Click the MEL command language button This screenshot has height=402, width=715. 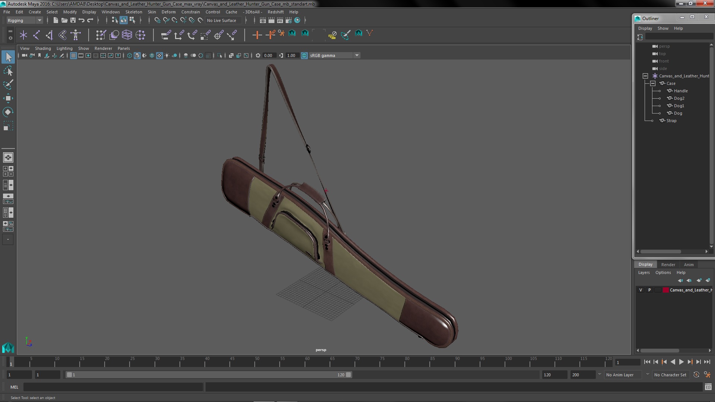point(14,387)
